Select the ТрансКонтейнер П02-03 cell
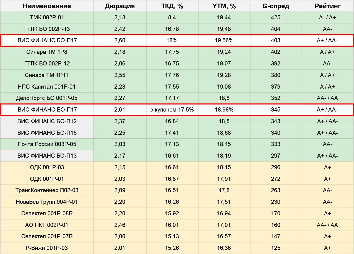The height and width of the screenshot is (254, 354). (47, 190)
